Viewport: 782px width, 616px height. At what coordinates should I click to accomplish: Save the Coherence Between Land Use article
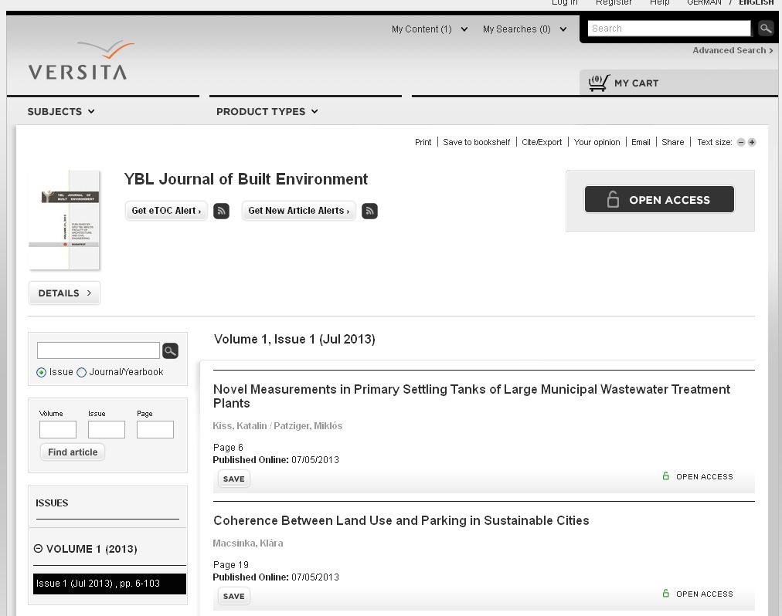coord(234,596)
